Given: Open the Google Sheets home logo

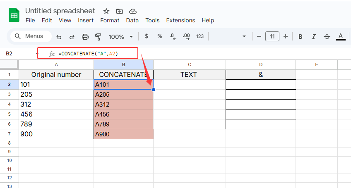Looking at the screenshot, I should coord(14,16).
